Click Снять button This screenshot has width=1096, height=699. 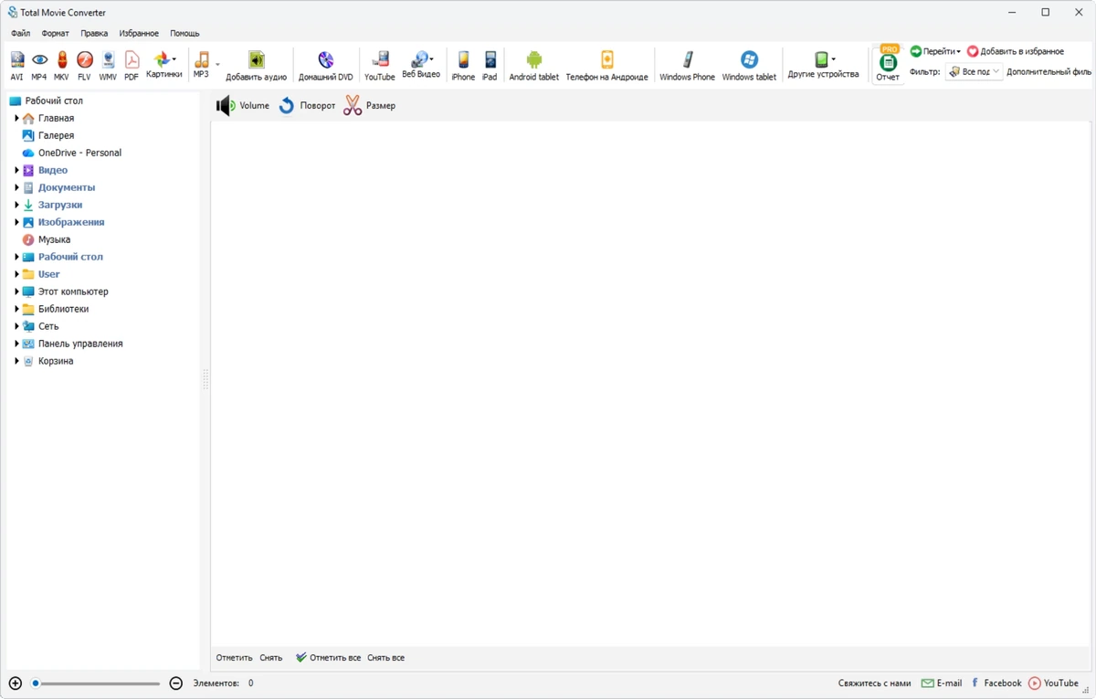tap(271, 658)
